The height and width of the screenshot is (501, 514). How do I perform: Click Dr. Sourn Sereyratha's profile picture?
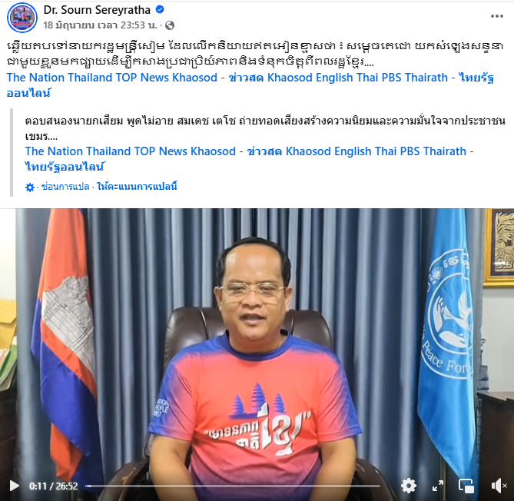point(22,18)
